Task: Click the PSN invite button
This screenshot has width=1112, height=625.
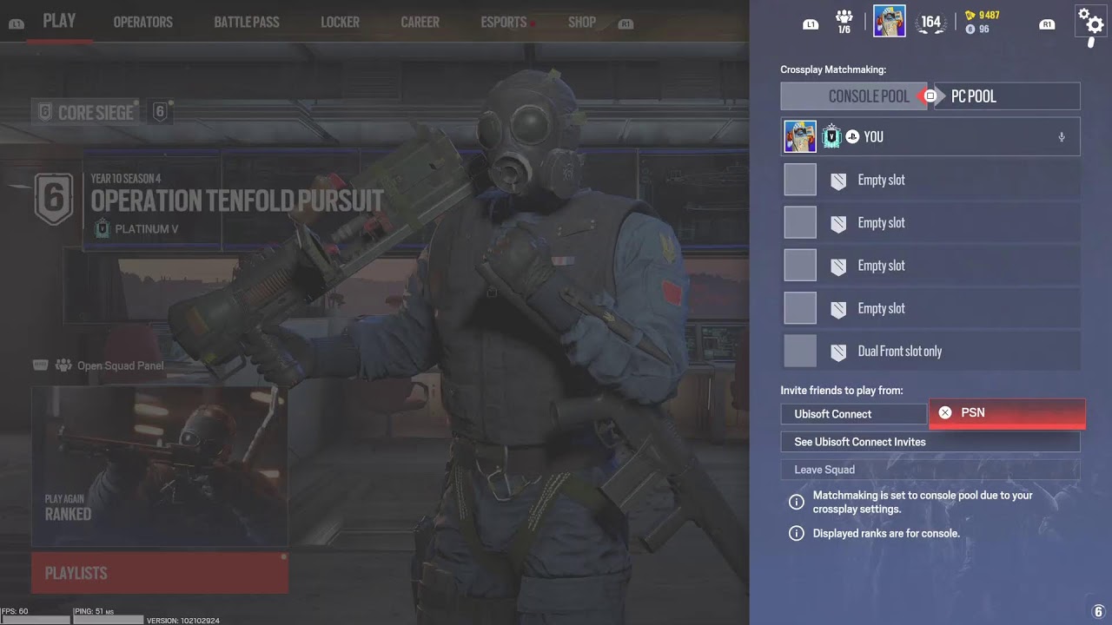Action: point(1007,413)
